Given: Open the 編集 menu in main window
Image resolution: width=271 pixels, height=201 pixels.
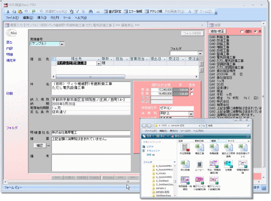Looking at the screenshot, I should [28, 18].
